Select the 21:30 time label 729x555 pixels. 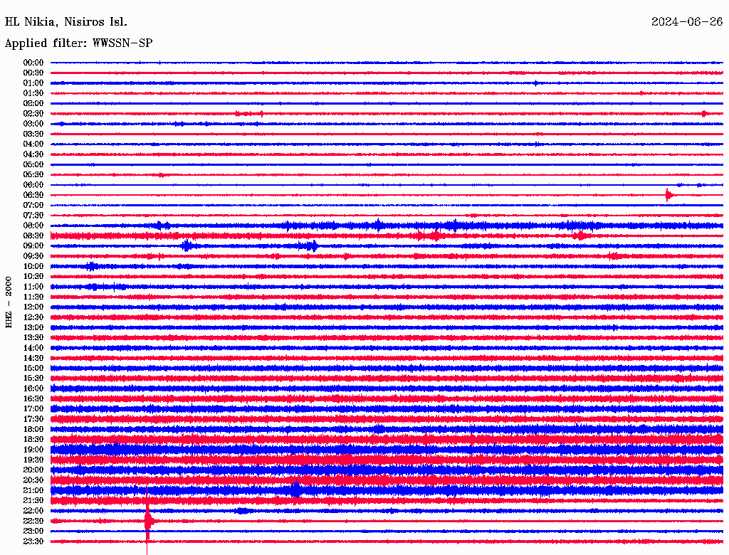tap(33, 501)
